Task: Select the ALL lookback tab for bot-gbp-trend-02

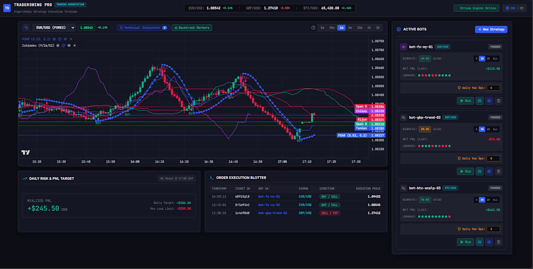Action: pyautogui.click(x=495, y=129)
